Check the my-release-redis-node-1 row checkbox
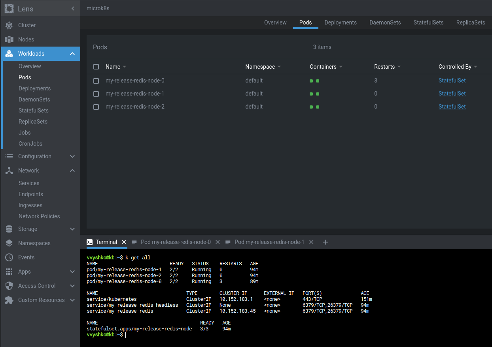 point(96,94)
